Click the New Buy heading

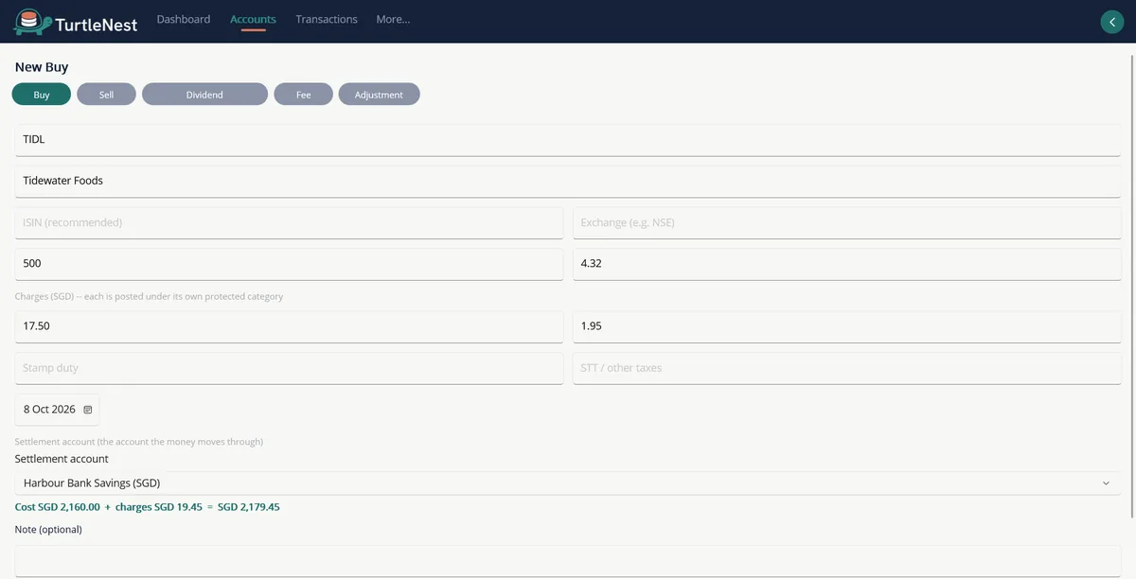(42, 67)
